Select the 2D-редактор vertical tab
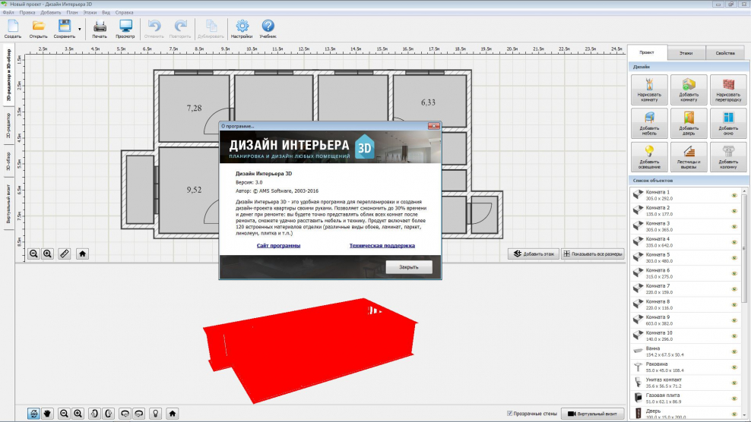 click(8, 126)
